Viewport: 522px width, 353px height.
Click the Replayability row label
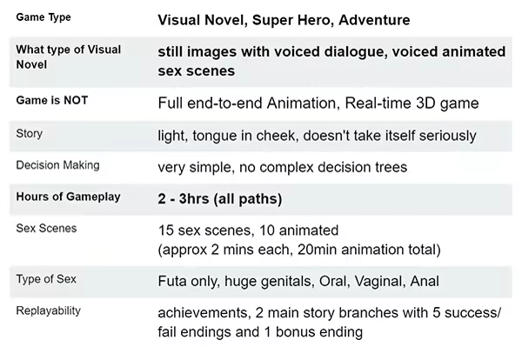pos(49,310)
